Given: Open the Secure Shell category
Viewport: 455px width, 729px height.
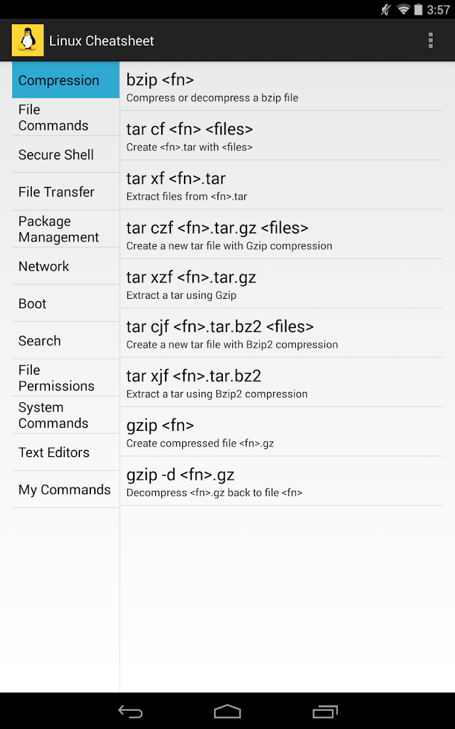Looking at the screenshot, I should [x=66, y=154].
